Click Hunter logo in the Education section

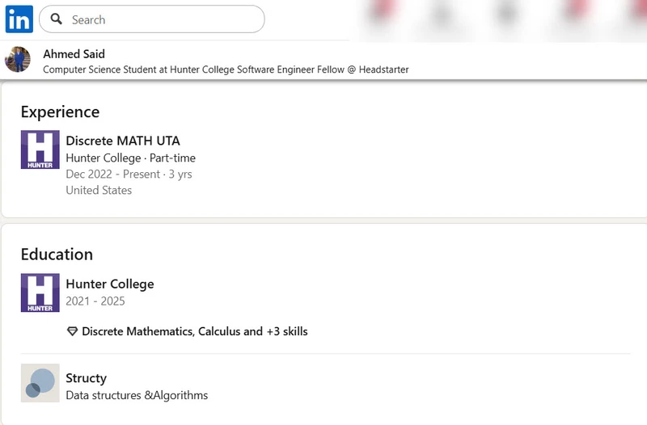40,292
